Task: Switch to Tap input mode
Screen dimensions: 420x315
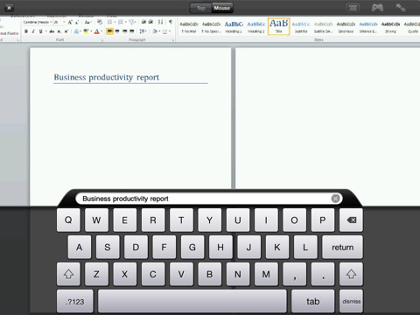Action: [x=200, y=8]
